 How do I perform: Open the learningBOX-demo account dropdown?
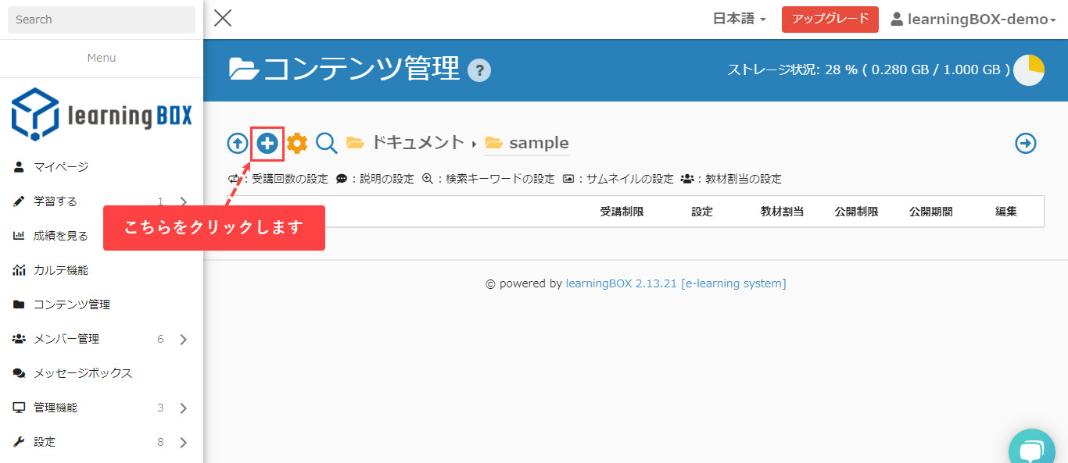(x=973, y=20)
